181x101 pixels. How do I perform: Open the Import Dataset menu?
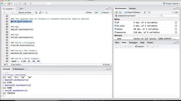pyautogui.click(x=132, y=12)
